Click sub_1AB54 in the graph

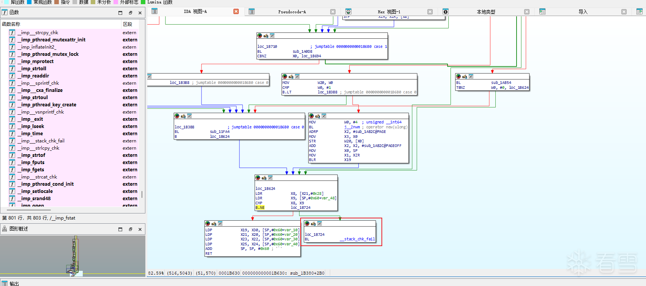tap(501, 82)
